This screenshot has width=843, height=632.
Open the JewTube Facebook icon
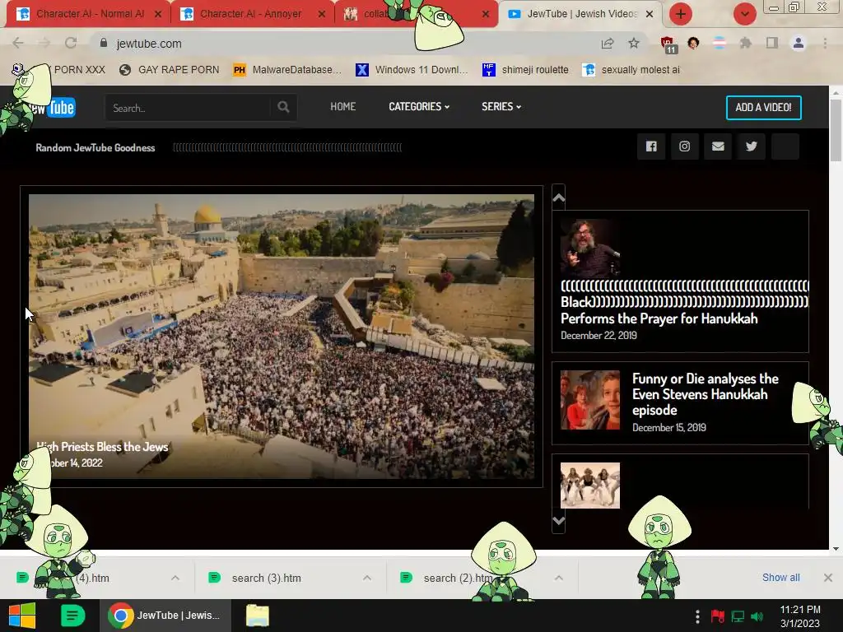pos(651,146)
